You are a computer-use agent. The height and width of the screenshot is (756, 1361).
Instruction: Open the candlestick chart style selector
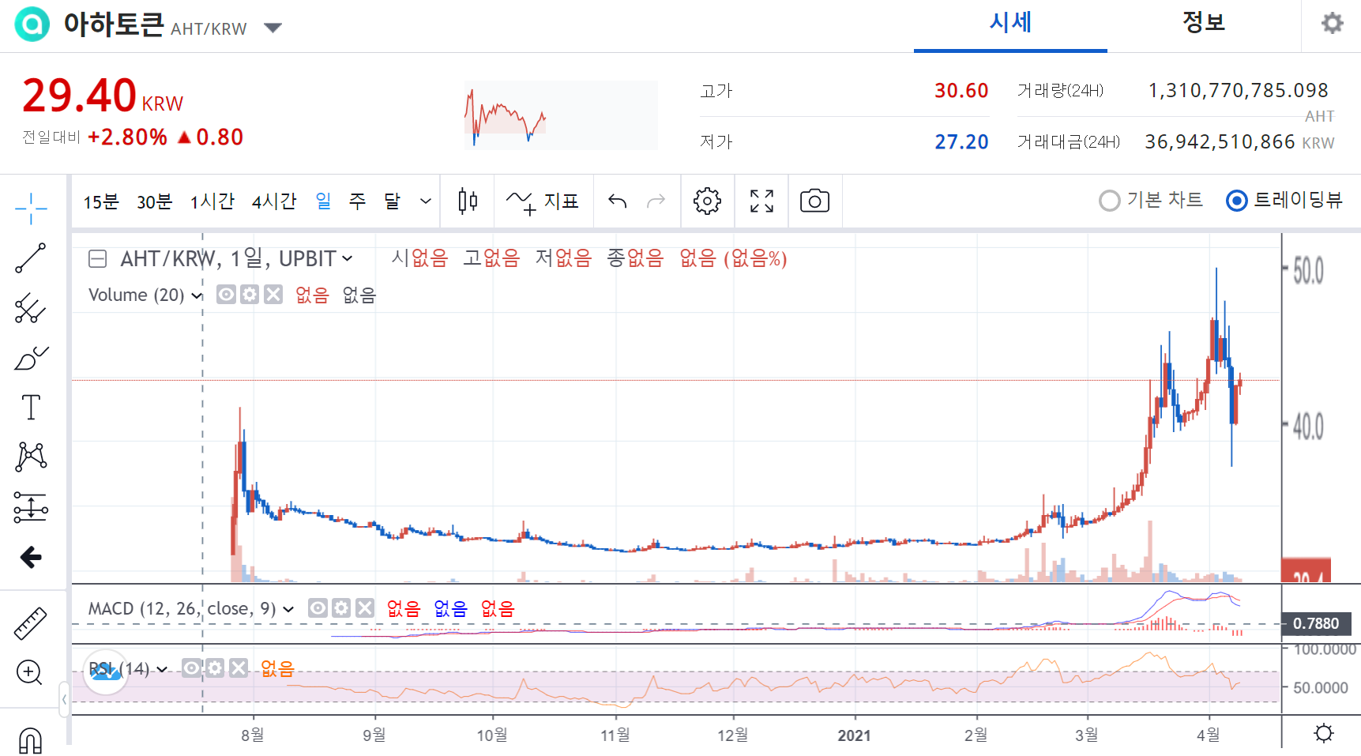point(468,201)
